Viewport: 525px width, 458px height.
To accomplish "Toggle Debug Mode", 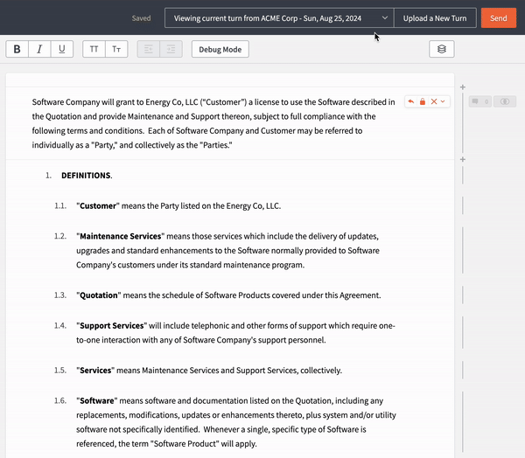I will (x=220, y=49).
